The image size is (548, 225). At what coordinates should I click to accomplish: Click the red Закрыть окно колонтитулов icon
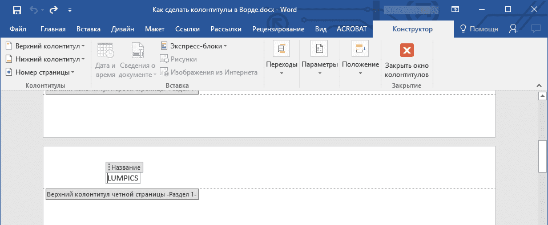click(x=407, y=50)
